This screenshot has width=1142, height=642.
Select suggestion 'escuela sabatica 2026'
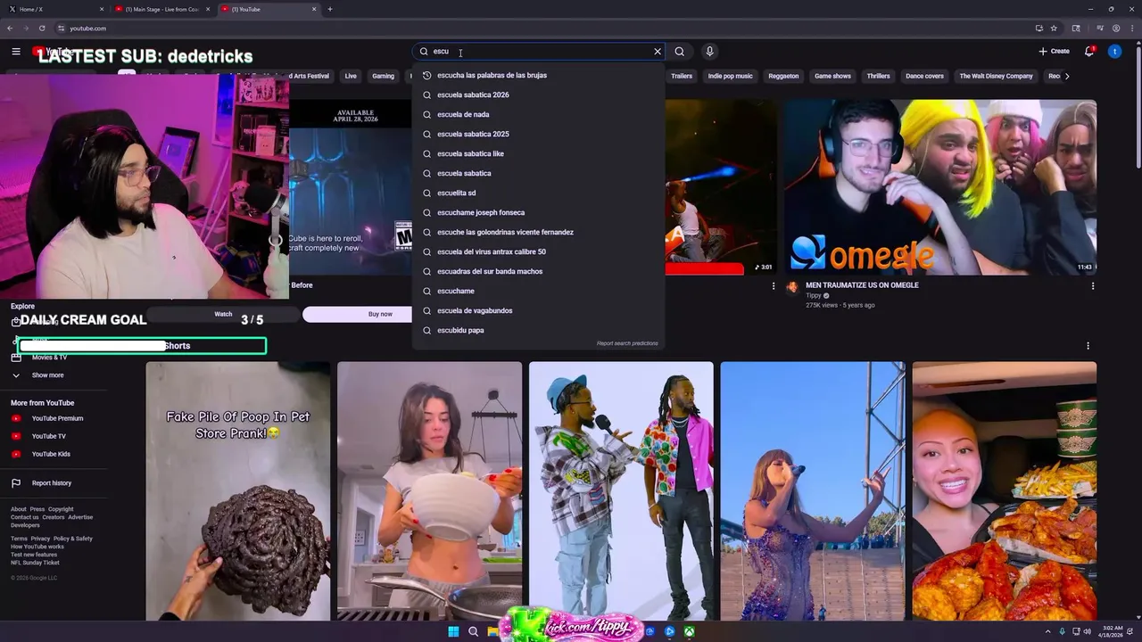pyautogui.click(x=539, y=95)
